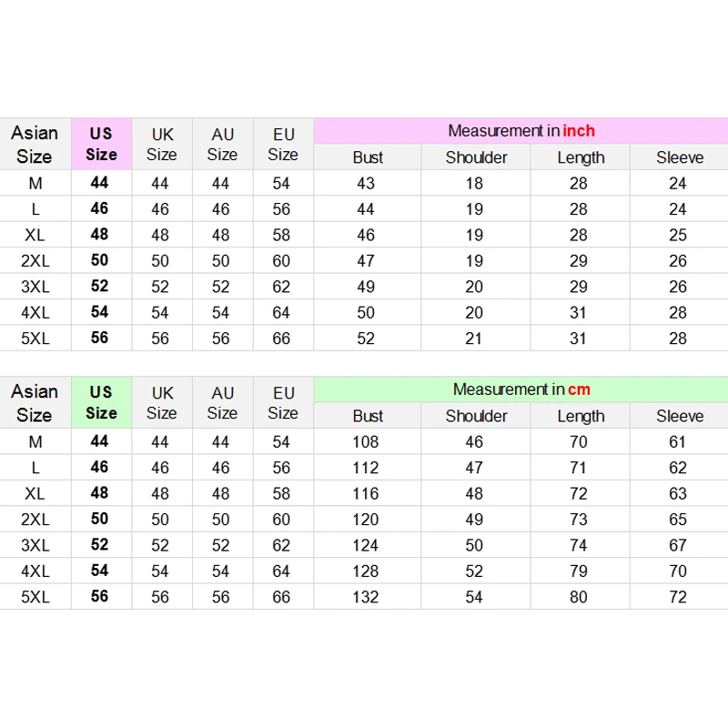The image size is (728, 728).
Task: Click the pink "Measurement in inch" header
Action: [x=521, y=131]
